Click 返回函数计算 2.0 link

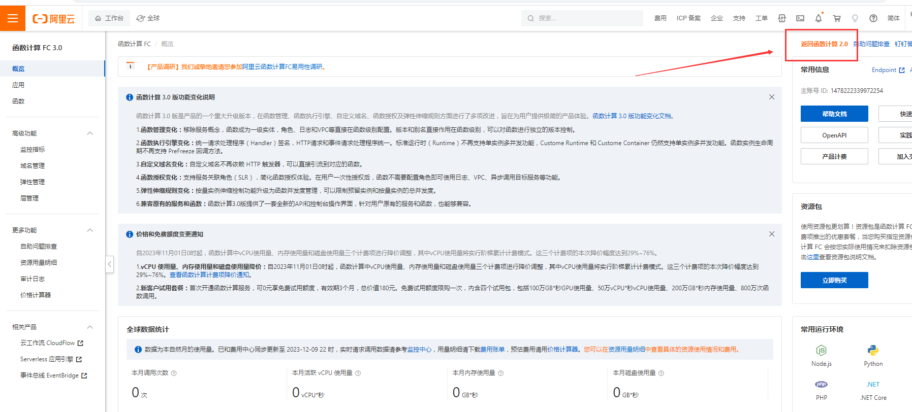tap(824, 44)
